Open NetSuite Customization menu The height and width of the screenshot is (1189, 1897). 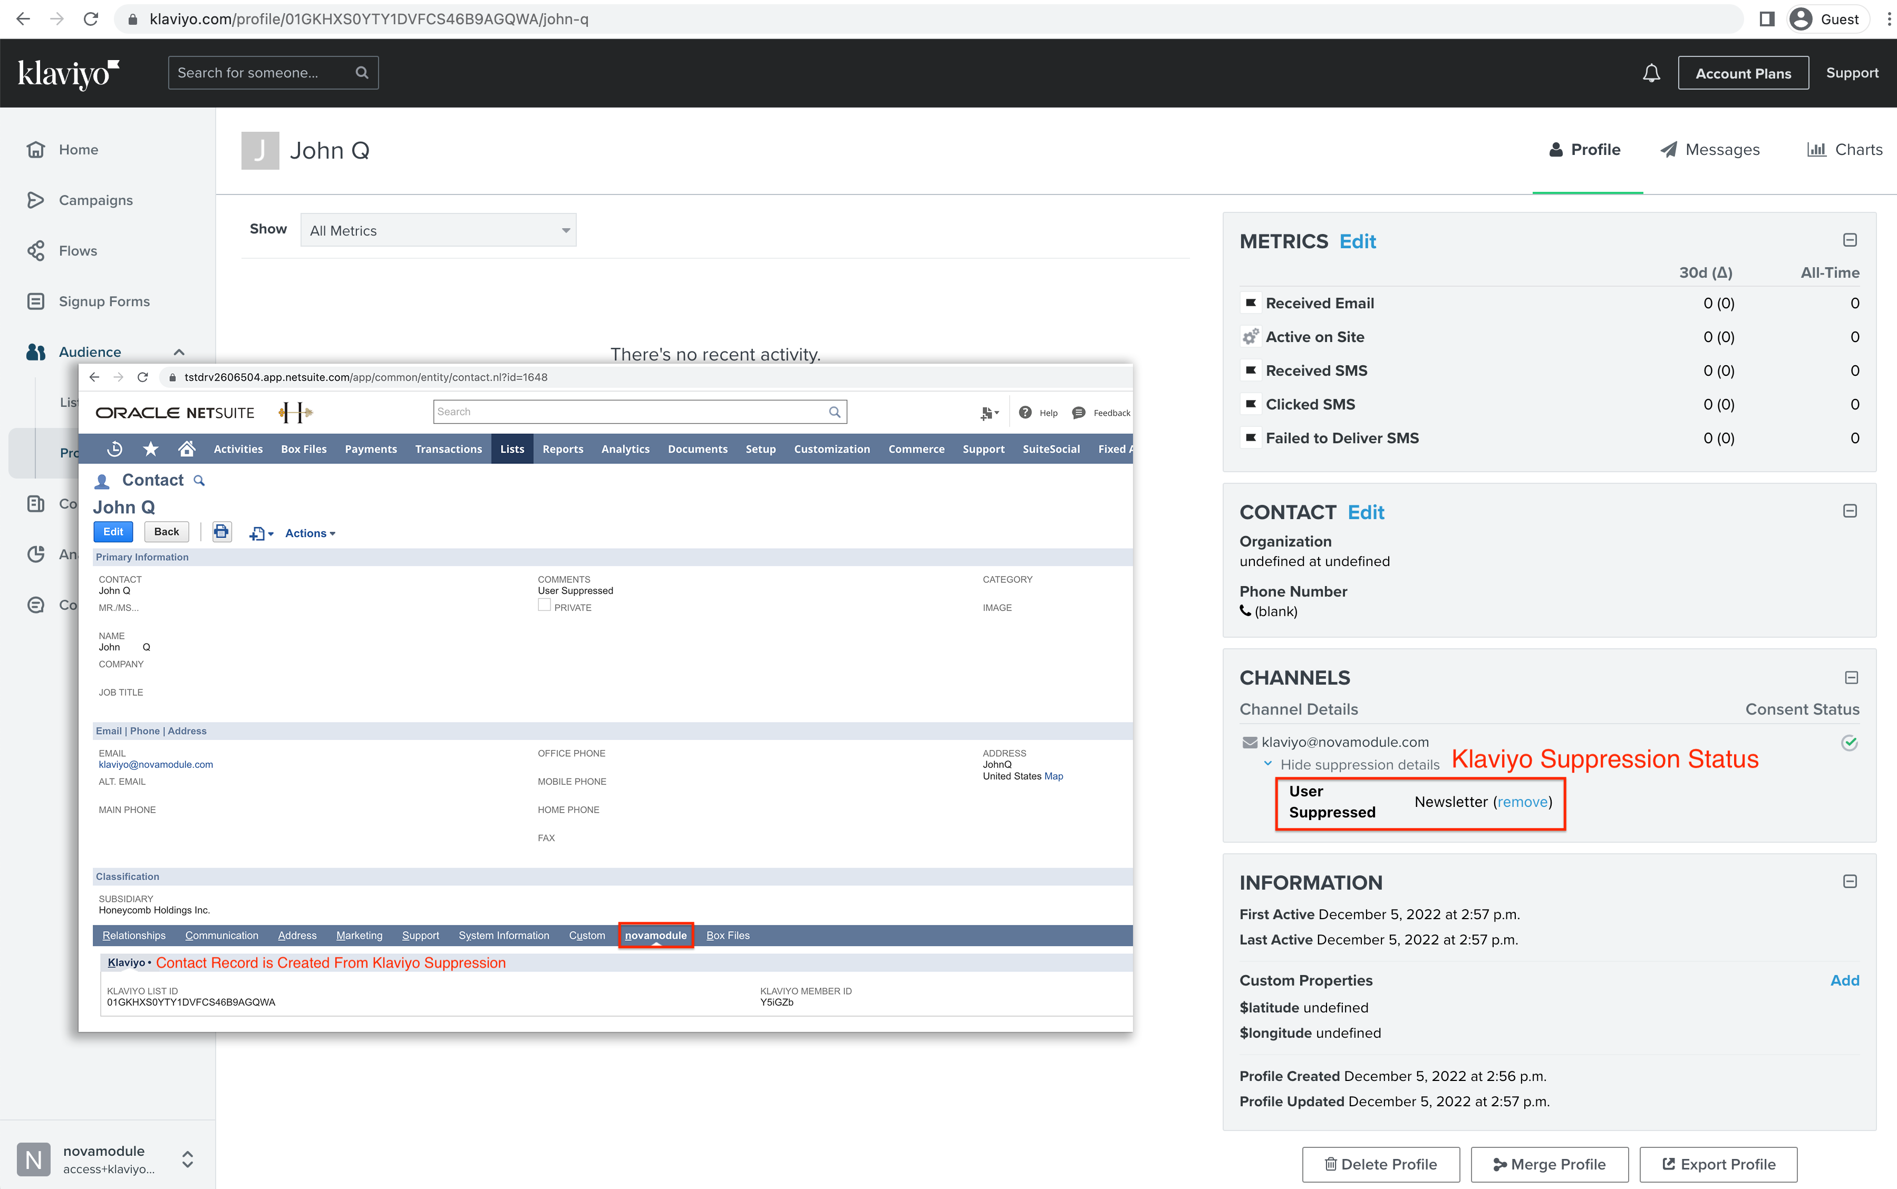pos(831,449)
